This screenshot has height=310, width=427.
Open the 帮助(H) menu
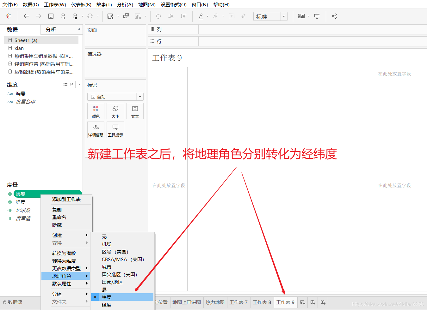(x=221, y=5)
